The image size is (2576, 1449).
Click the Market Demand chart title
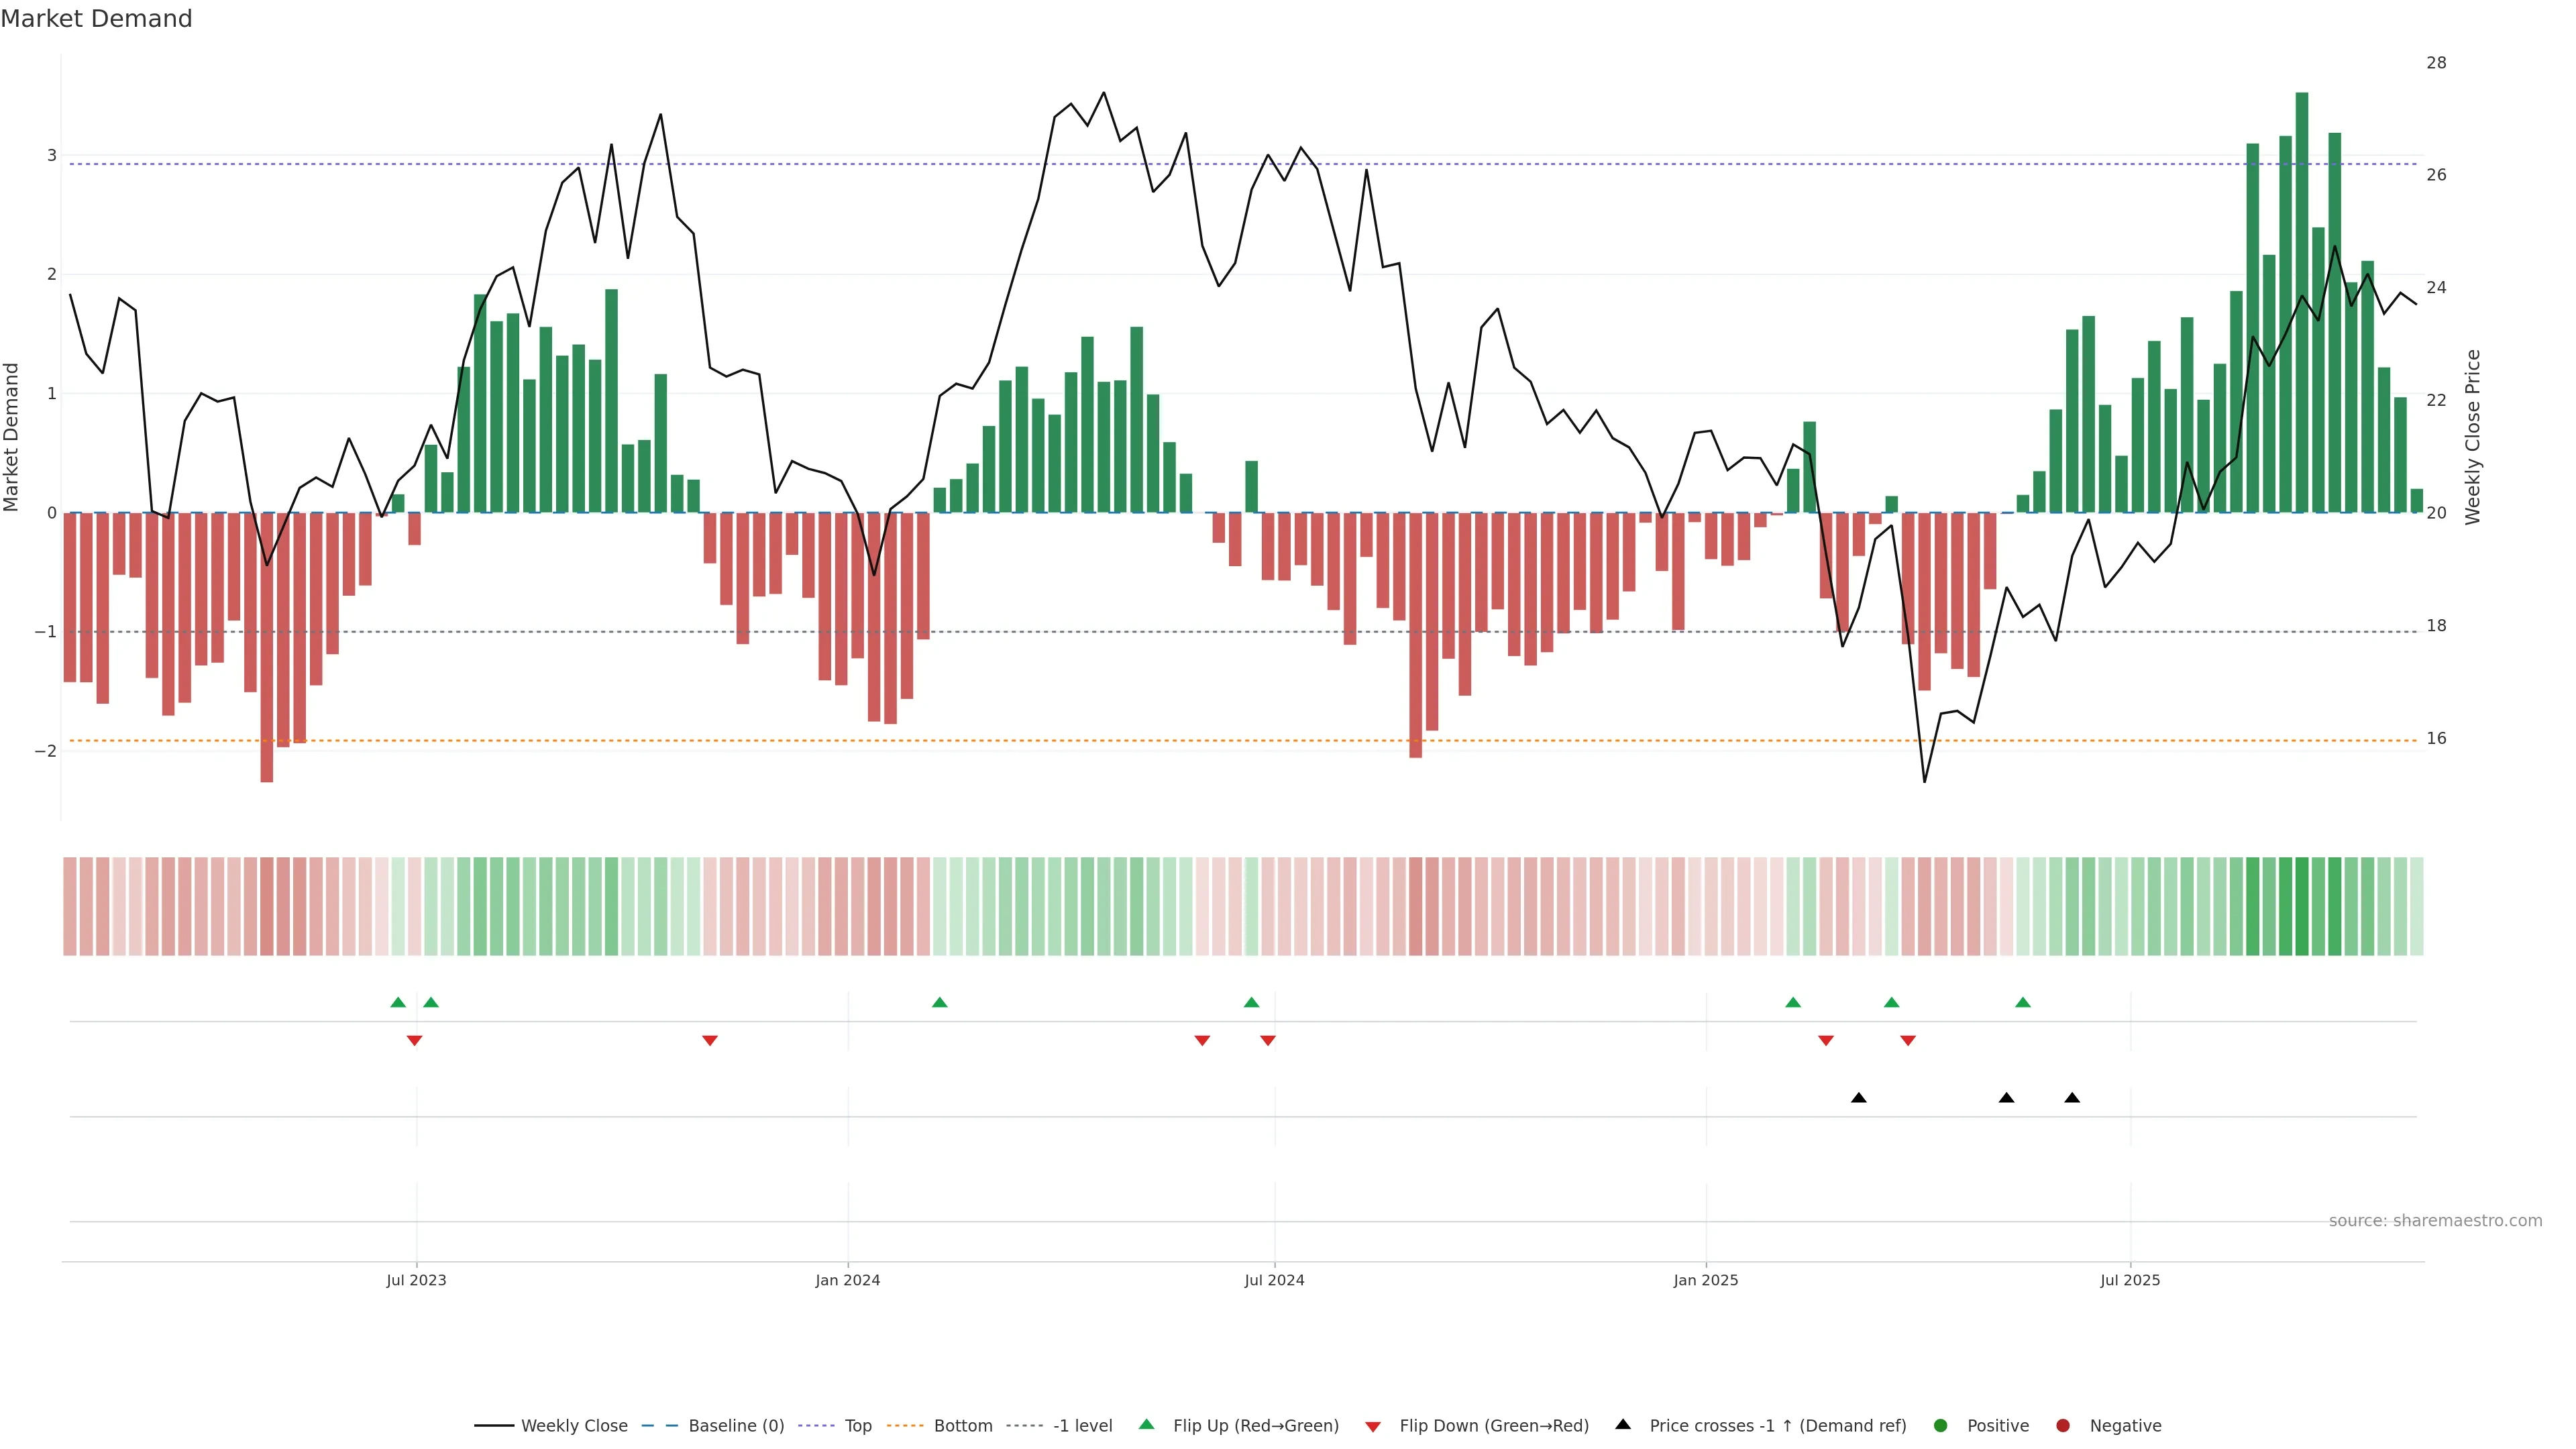(96, 19)
